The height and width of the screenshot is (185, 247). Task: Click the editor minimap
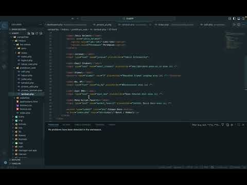coord(235,40)
